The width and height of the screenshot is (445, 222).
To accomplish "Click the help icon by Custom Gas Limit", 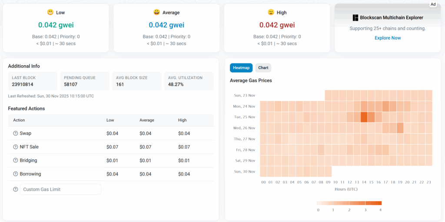I will click(16, 189).
